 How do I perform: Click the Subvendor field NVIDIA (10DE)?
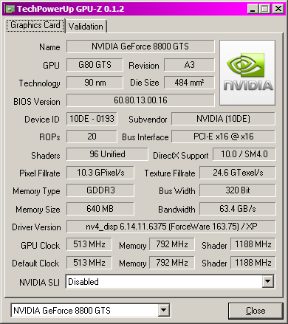point(223,119)
